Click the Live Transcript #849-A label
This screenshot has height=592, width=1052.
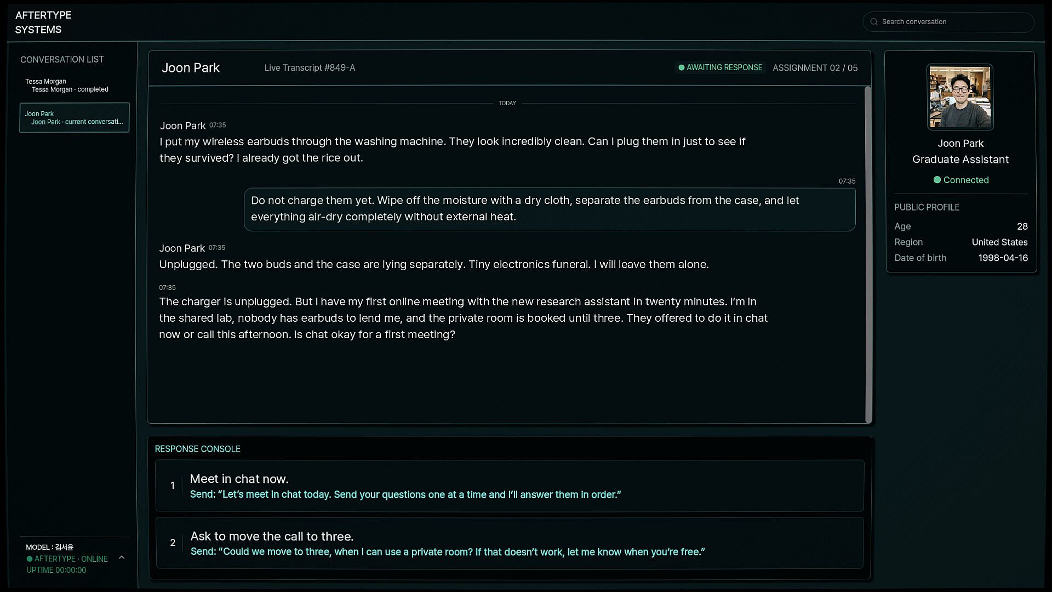(x=310, y=68)
